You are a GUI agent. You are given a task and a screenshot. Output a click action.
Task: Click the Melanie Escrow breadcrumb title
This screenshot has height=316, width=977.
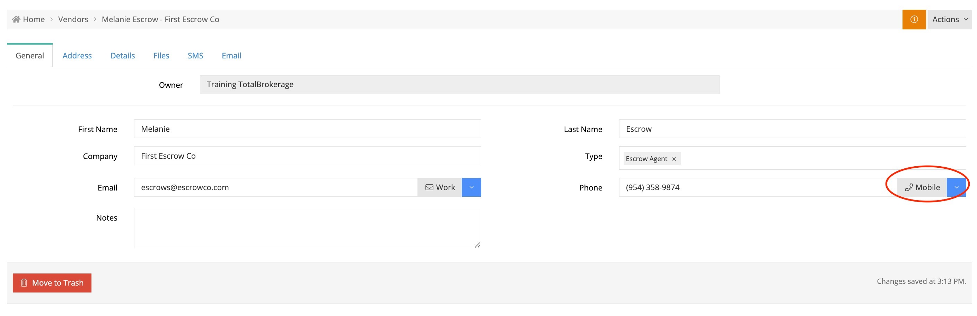(x=160, y=19)
